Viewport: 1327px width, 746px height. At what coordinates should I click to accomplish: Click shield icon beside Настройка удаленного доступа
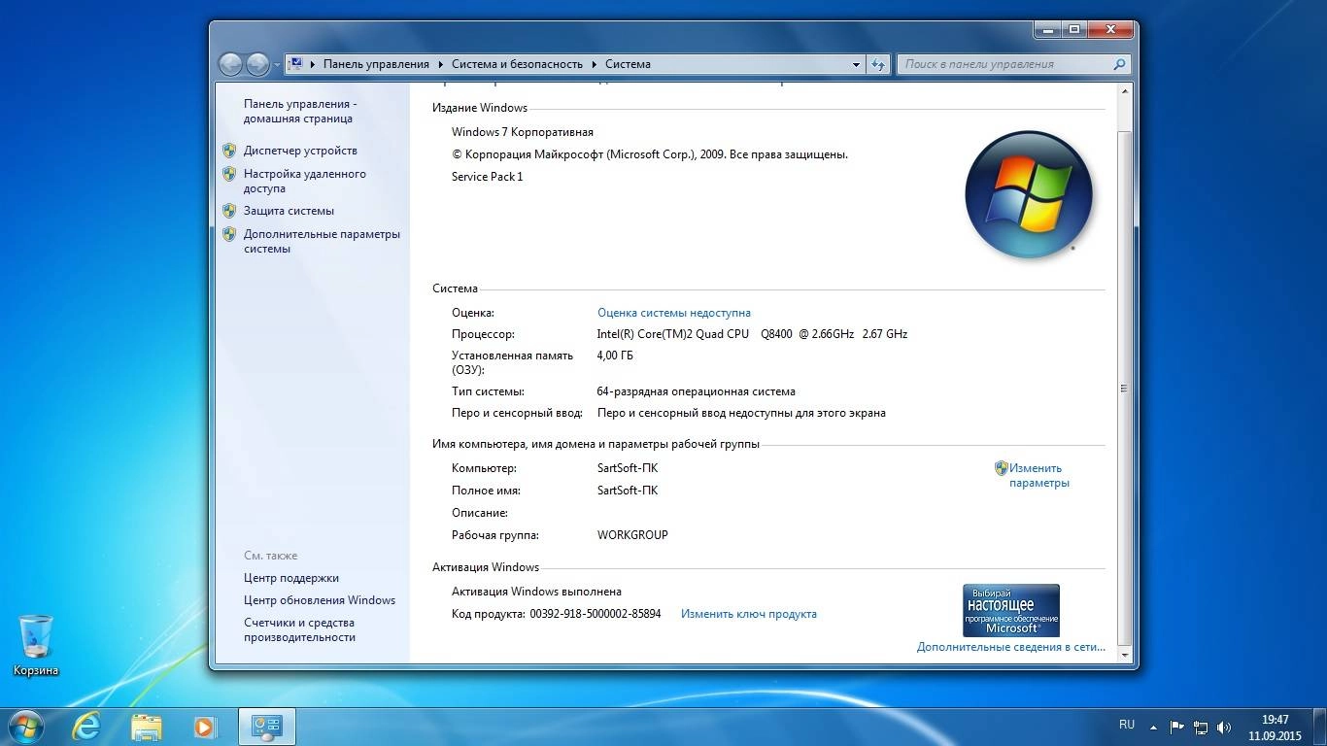click(x=229, y=174)
